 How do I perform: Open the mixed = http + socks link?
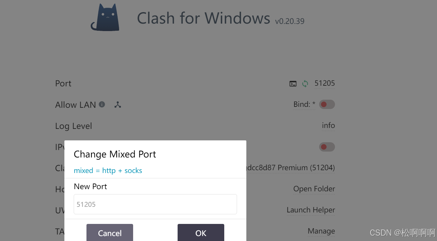pyautogui.click(x=108, y=171)
